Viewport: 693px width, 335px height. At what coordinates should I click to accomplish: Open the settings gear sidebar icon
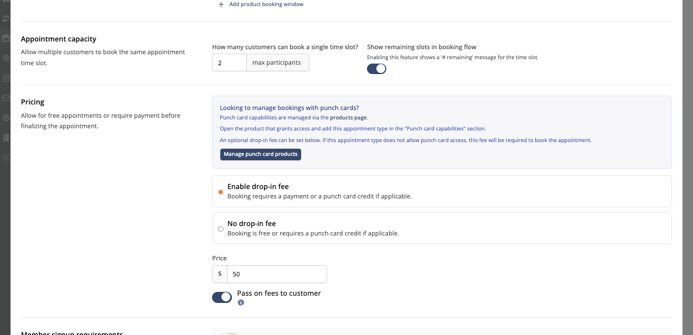pyautogui.click(x=6, y=158)
